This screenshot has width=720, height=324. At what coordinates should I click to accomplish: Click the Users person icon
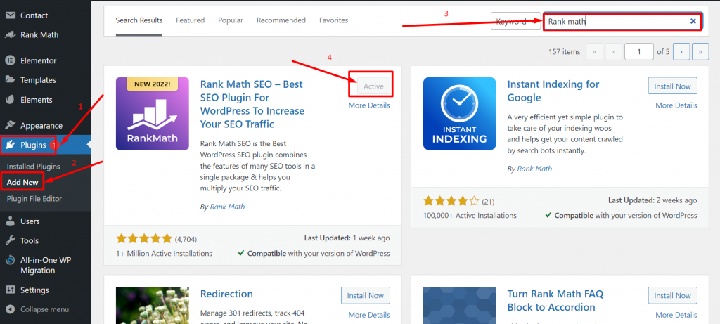click(x=10, y=221)
